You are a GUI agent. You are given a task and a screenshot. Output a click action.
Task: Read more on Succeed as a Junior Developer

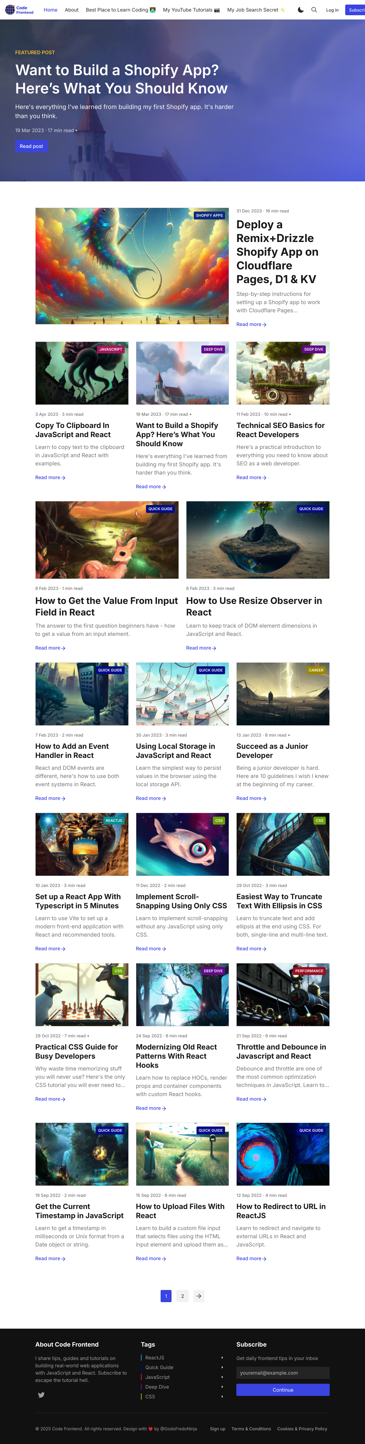click(251, 798)
